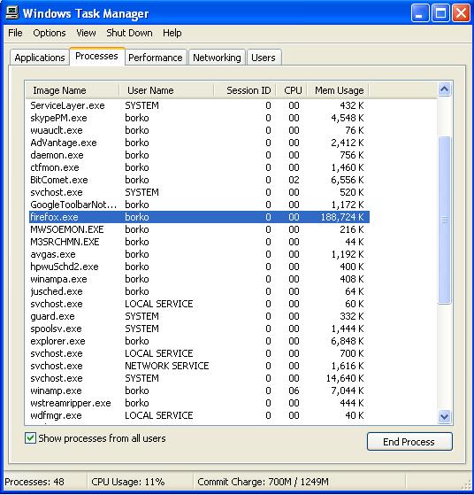Switch to the Networking tab
Viewport: 474px width, 495px height.
click(217, 58)
